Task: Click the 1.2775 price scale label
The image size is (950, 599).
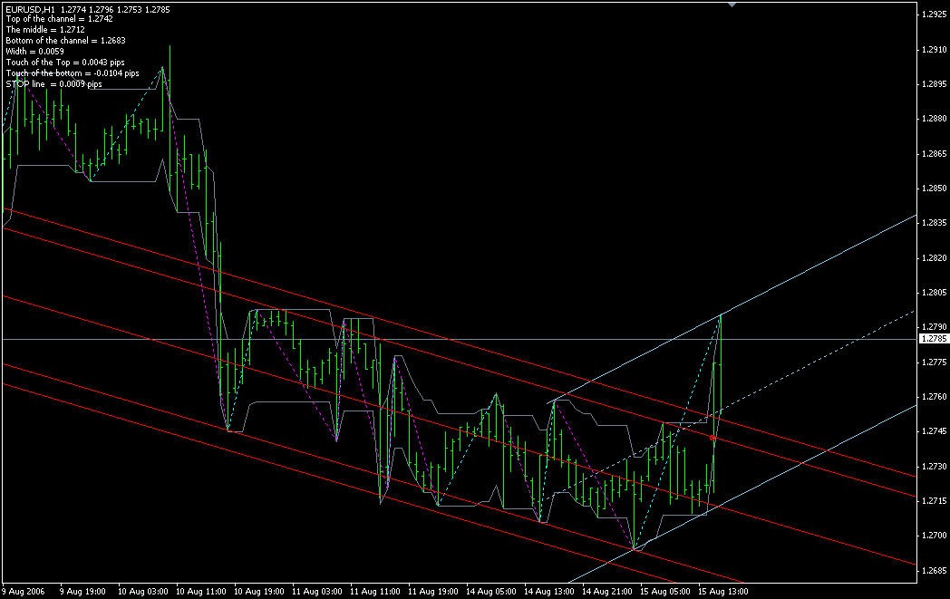Action: click(934, 362)
